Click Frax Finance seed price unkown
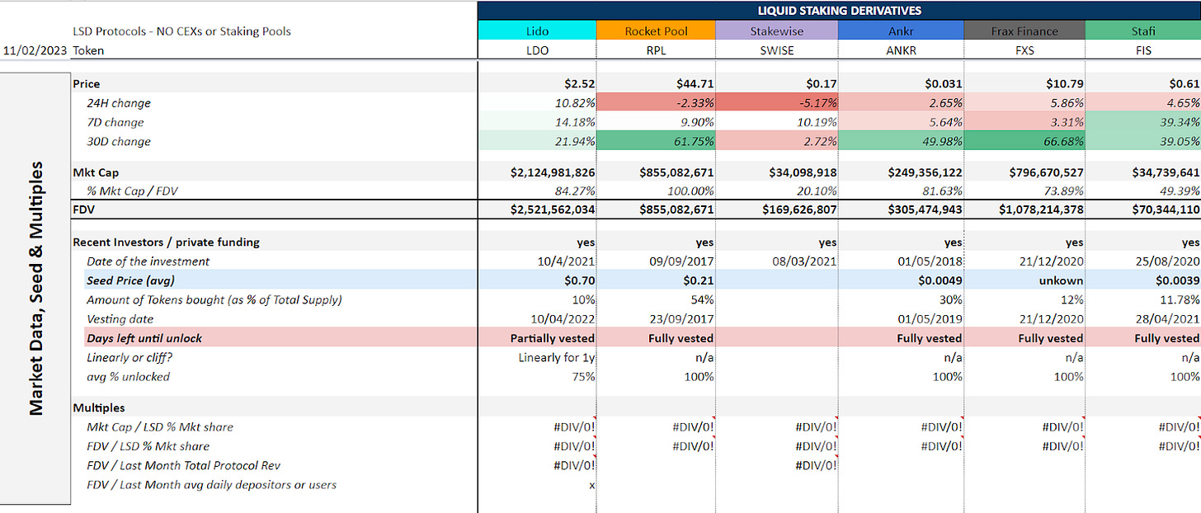1201x513 pixels. (x=1024, y=280)
